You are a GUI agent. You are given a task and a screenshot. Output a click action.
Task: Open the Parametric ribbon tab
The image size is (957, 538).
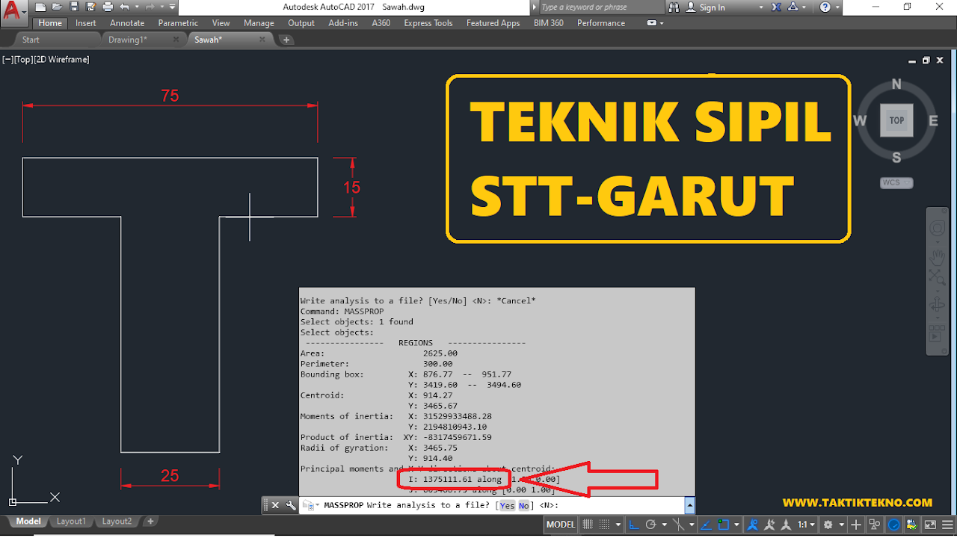click(x=178, y=23)
